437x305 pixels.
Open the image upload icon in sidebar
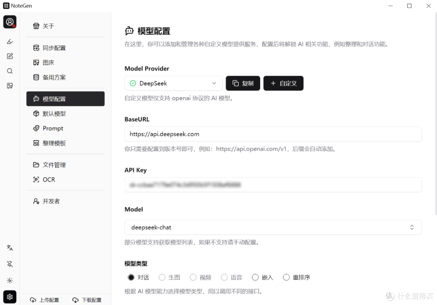click(x=10, y=85)
